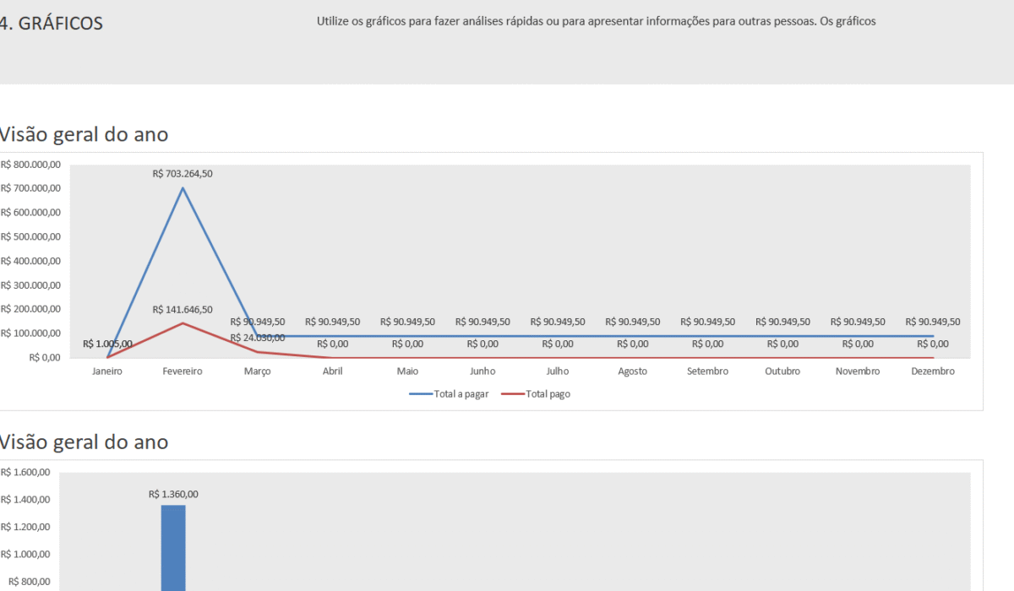Select the Visão geral do ano title above line chart
The image size is (1014, 591).
click(x=84, y=134)
